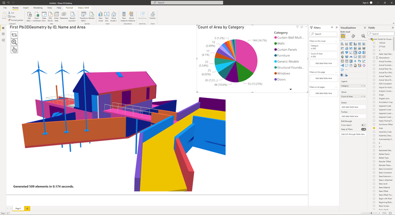The height and width of the screenshot is (215, 395).
Task: Open the File menu
Action: pyautogui.click(x=5, y=8)
